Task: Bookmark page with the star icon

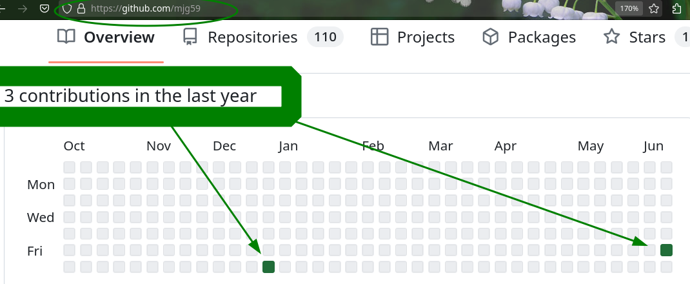Action: tap(654, 8)
